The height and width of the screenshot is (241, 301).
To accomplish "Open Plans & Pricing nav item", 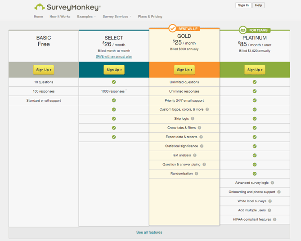I will (150, 17).
